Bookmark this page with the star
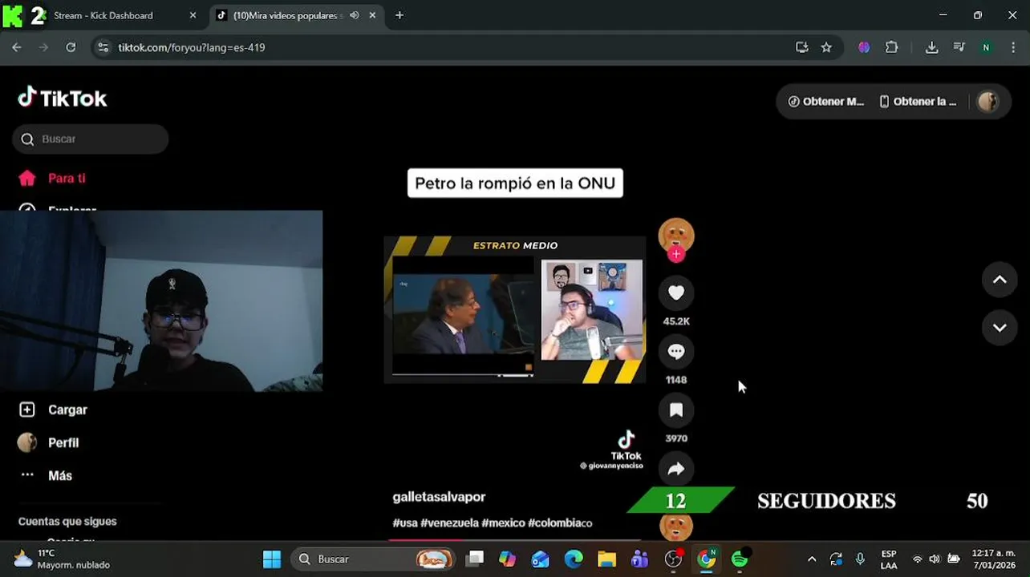The height and width of the screenshot is (577, 1030). [x=826, y=47]
